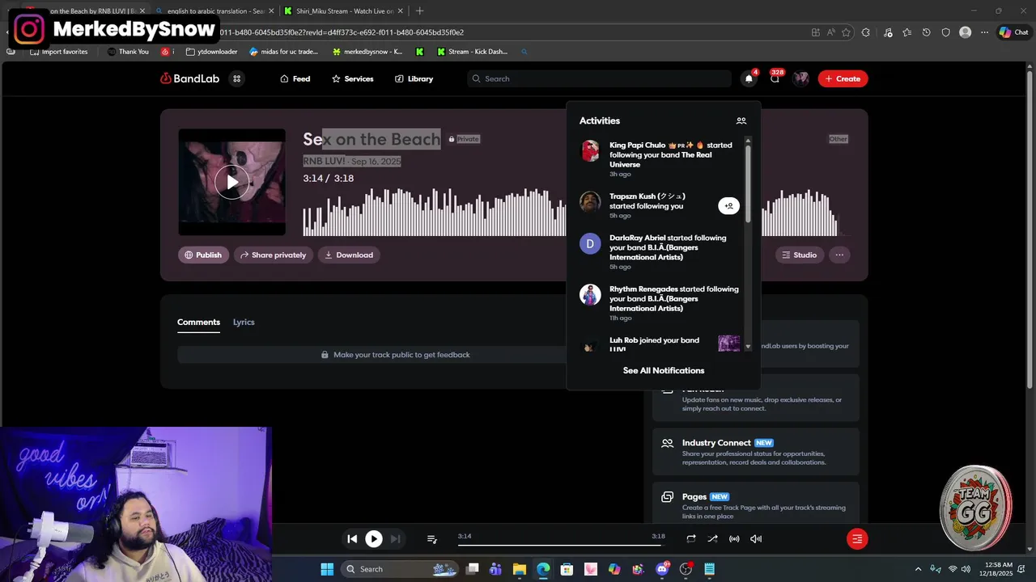Skip to next track in player
Screen dimensions: 1036x582
pos(395,538)
